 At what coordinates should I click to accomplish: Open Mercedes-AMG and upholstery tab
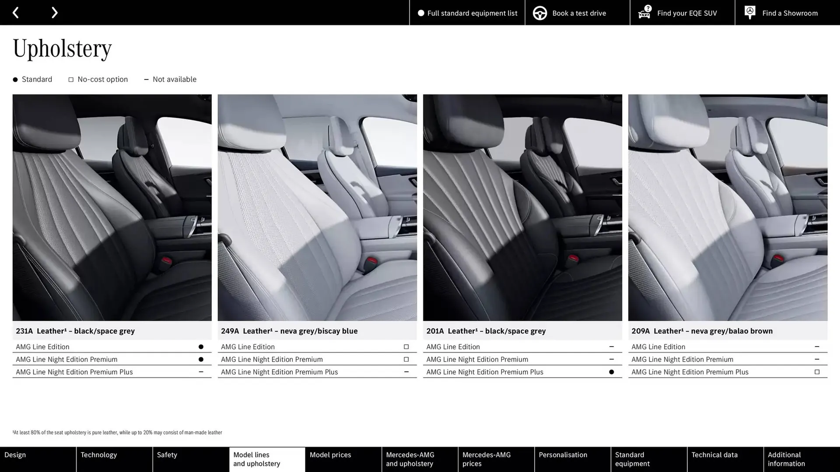(420, 459)
